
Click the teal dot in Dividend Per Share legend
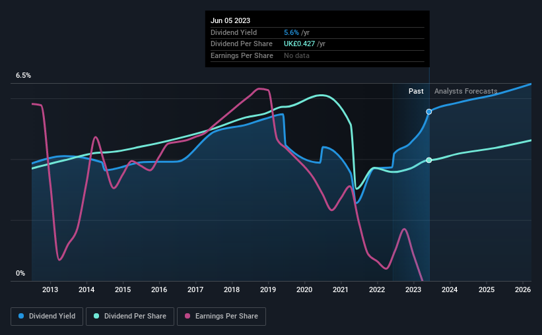click(x=96, y=316)
